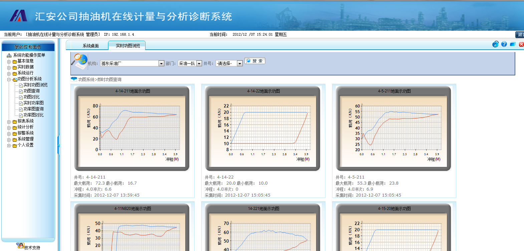Click the red X close-tab icon
Screen dimensions: 524x251
521,44
